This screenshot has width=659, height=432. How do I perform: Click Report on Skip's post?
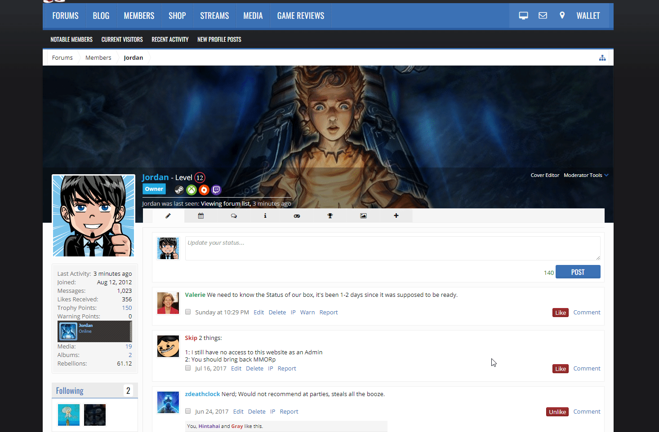point(287,369)
